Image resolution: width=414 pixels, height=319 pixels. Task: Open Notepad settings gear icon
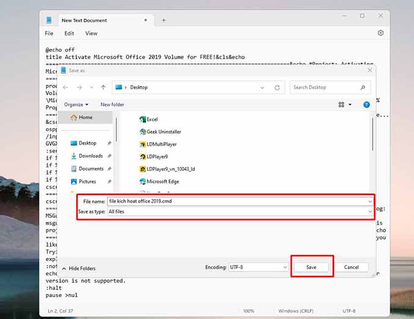coord(380,33)
